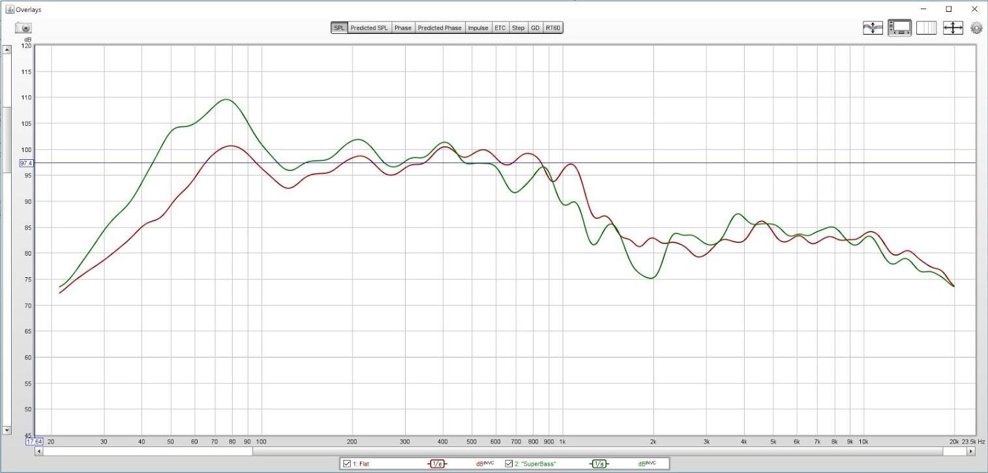988x473 pixels.
Task: Uncheck the "1: Flat" trace checkbox
Action: click(x=347, y=464)
